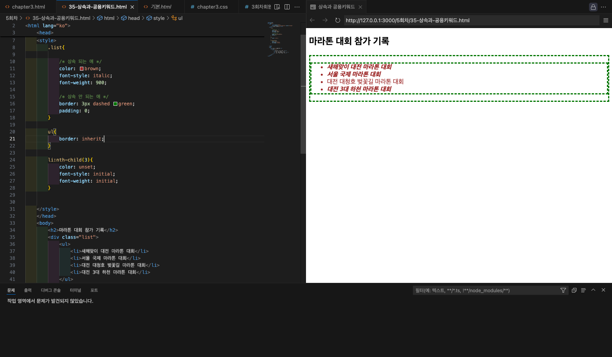Split the editor with the split icon
This screenshot has height=357, width=612.
(287, 7)
